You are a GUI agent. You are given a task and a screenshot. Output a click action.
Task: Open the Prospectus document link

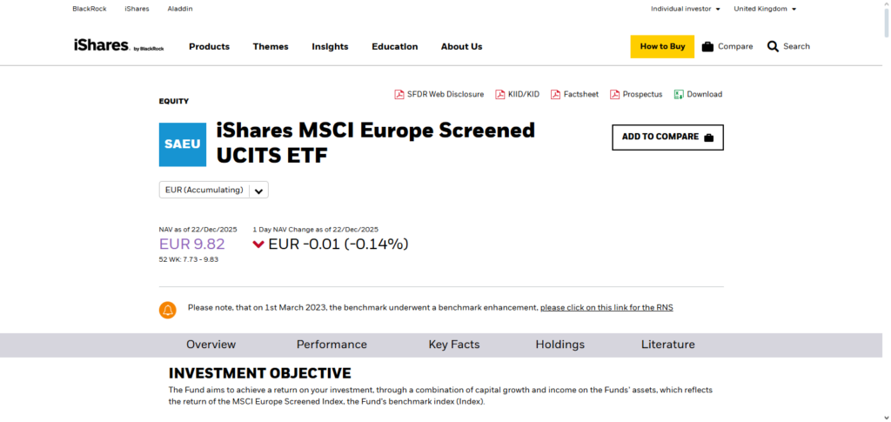643,94
